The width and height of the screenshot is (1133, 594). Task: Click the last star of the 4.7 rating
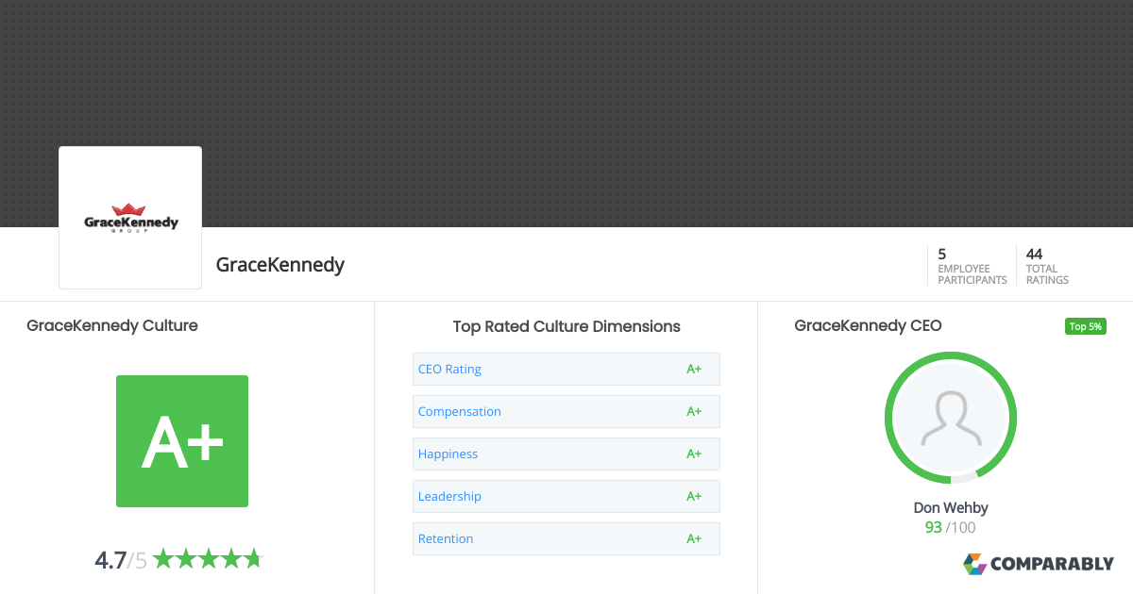click(x=253, y=558)
